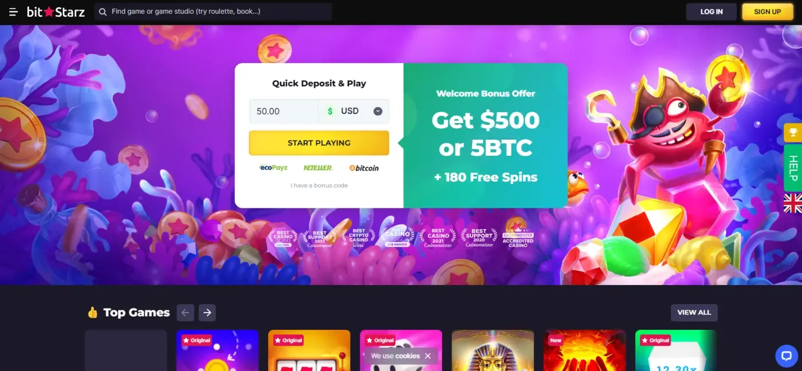Open the hamburger menu icon
Viewport: 802px width, 371px height.
(14, 12)
